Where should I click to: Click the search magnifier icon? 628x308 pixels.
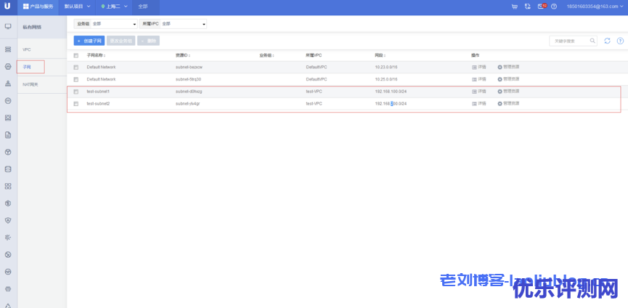[x=592, y=41]
